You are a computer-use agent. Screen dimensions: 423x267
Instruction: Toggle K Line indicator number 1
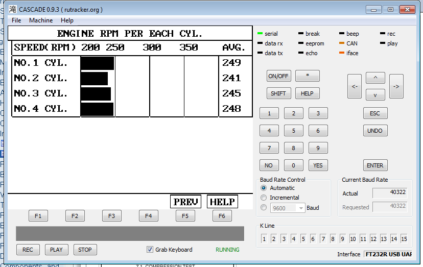[x=264, y=239]
